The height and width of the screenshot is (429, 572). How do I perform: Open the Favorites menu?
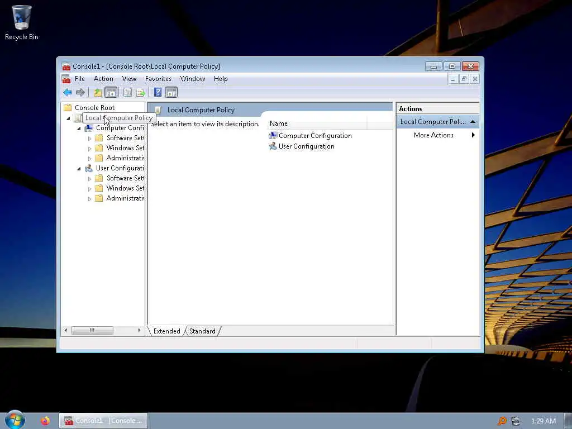point(158,79)
